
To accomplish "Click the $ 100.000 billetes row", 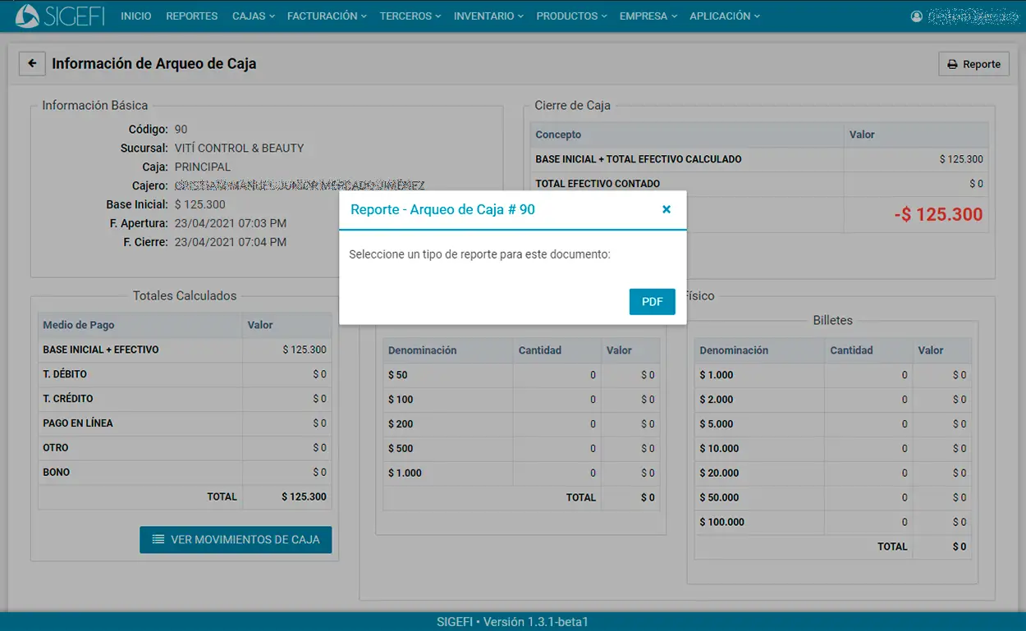I will (x=832, y=522).
